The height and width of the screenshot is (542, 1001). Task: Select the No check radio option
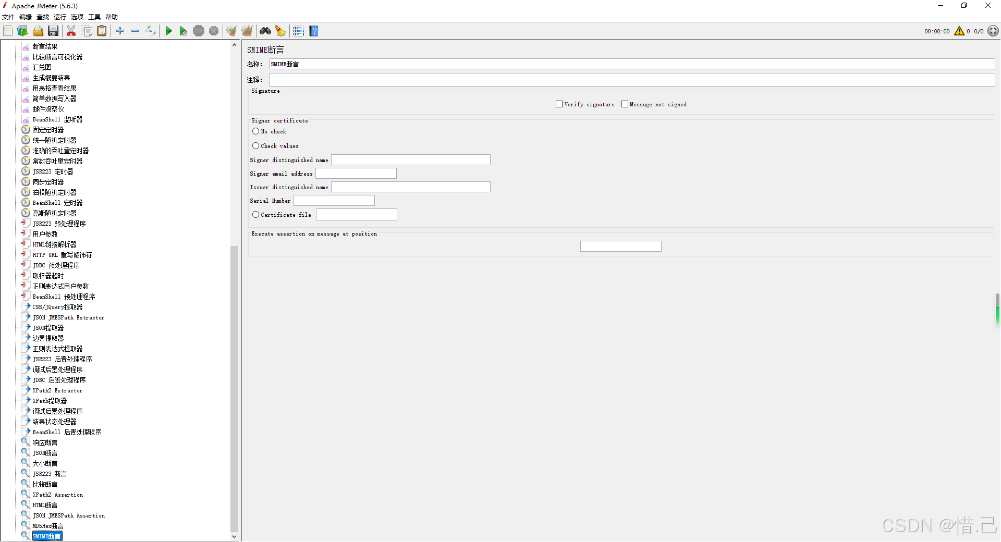coord(255,131)
